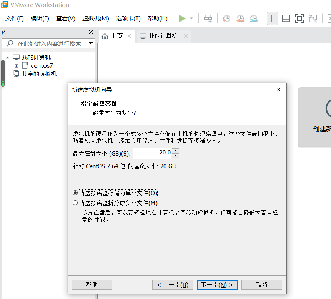Decrease disk size with down spinner arrow
The width and height of the screenshot is (331, 299).
coord(176,156)
